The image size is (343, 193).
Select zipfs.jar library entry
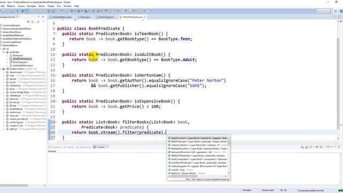13,129
